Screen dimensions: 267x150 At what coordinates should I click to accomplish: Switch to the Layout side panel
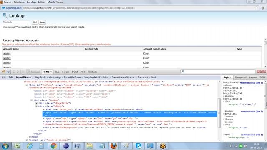(253, 77)
